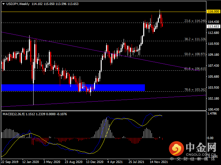Select the 38.2 = 111.326 Fibonacci label
Image resolution: width=221 pixels, height=165 pixels.
195,39
